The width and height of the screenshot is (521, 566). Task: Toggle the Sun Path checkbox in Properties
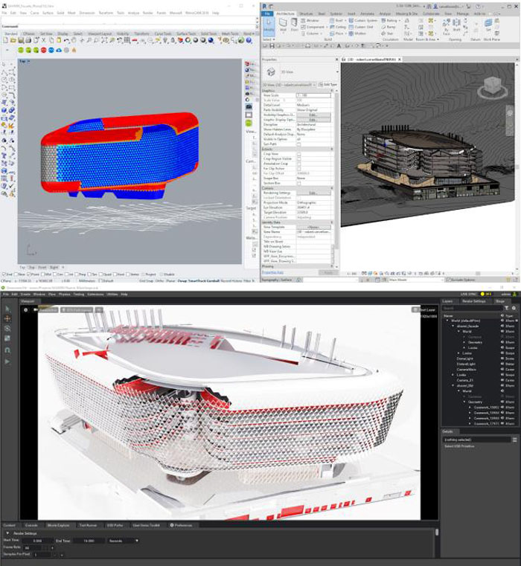point(299,144)
